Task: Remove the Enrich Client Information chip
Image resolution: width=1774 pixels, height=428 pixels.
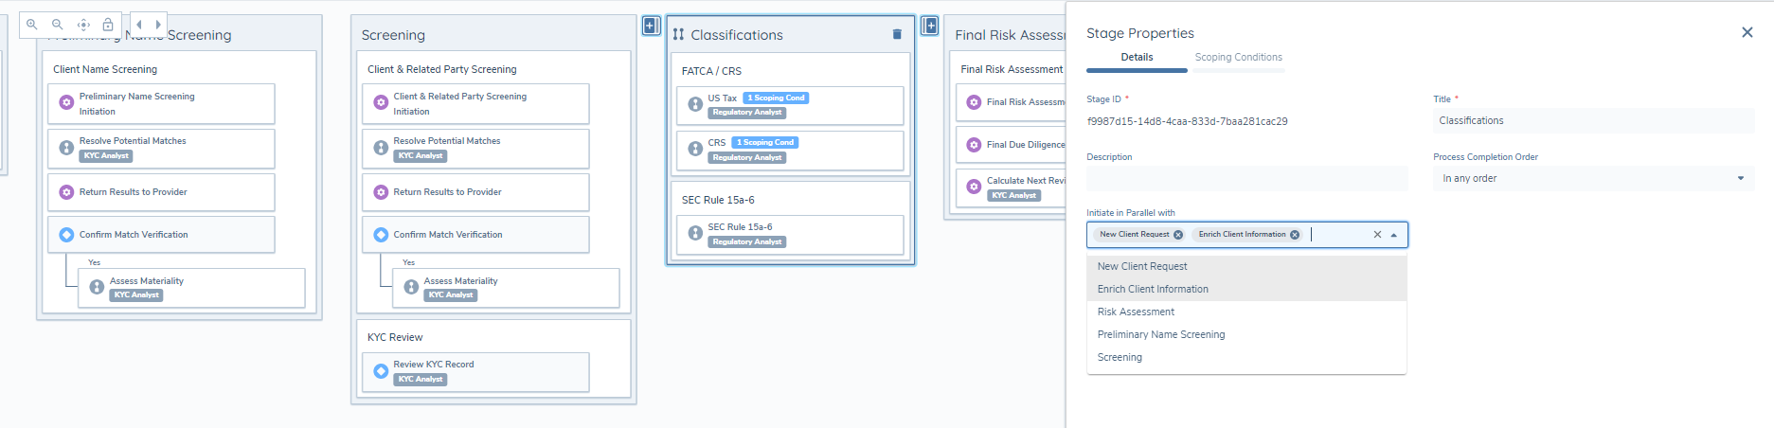Action: point(1295,235)
